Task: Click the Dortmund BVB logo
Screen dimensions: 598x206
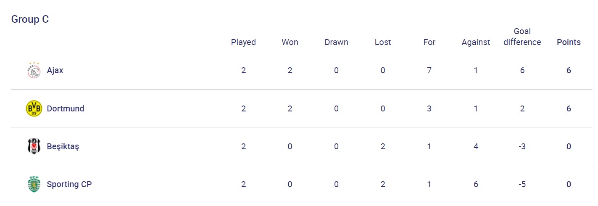Action: tap(34, 108)
